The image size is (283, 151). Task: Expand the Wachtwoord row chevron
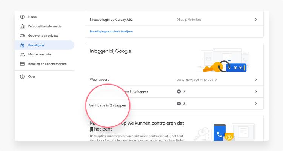click(x=256, y=80)
